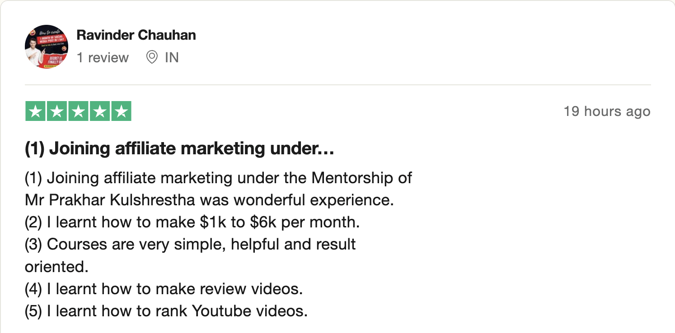Click the "Mr Prakhar Kulshrestha" line
Screen dimensions: 675x333
[x=209, y=200]
